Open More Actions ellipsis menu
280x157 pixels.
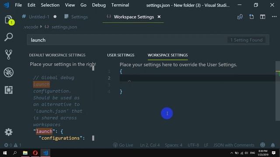tap(274, 17)
